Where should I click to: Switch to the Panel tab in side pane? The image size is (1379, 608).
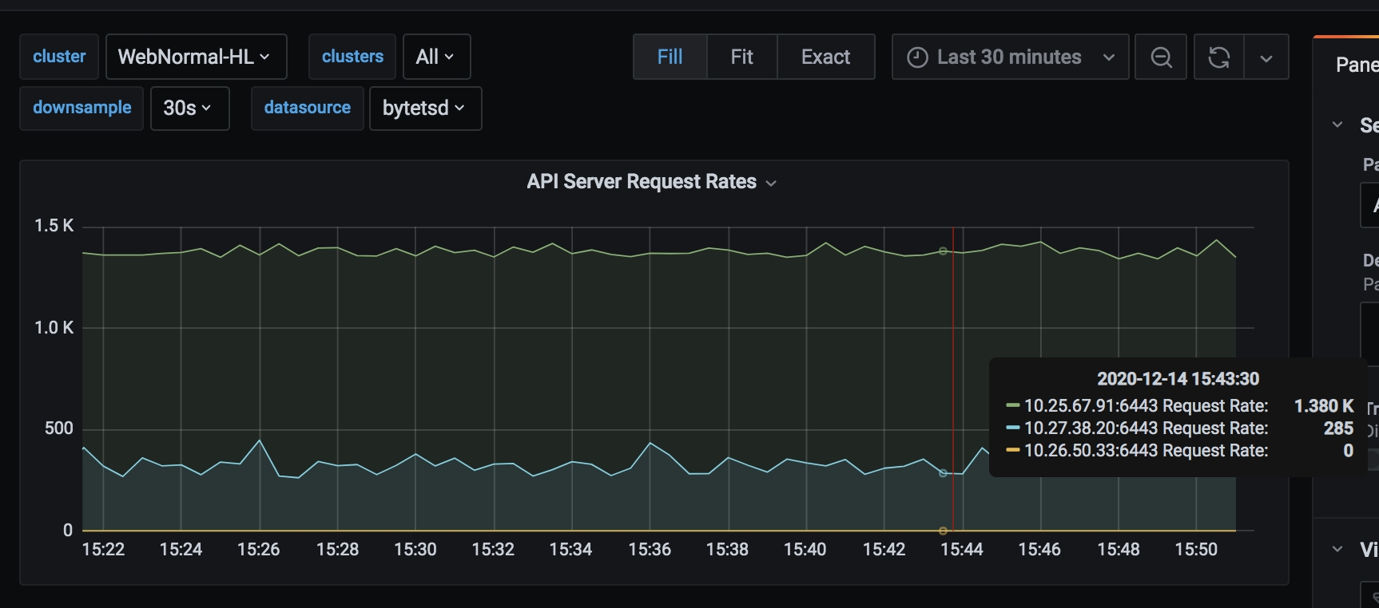1357,64
